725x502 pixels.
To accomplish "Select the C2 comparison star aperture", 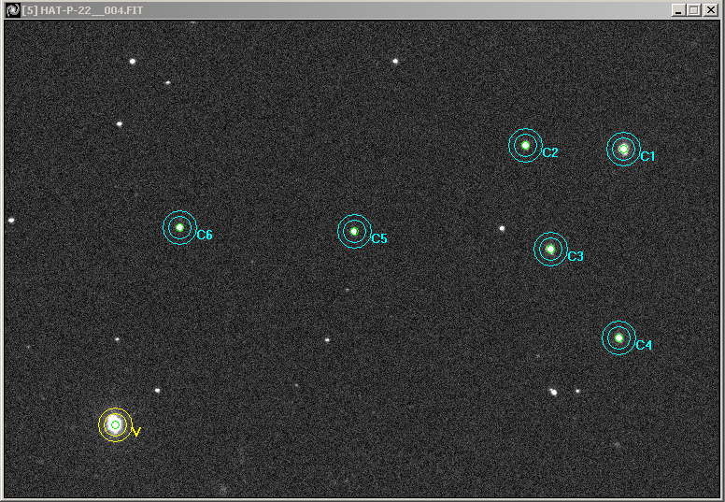I will (525, 145).
